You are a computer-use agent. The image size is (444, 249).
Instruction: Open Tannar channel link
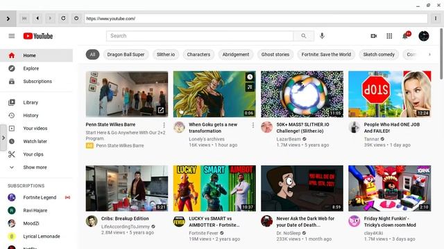[371, 139]
